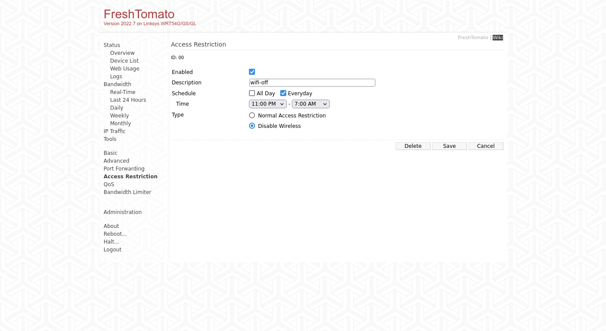Open the 7:00 AM end time dropdown

[x=311, y=104]
